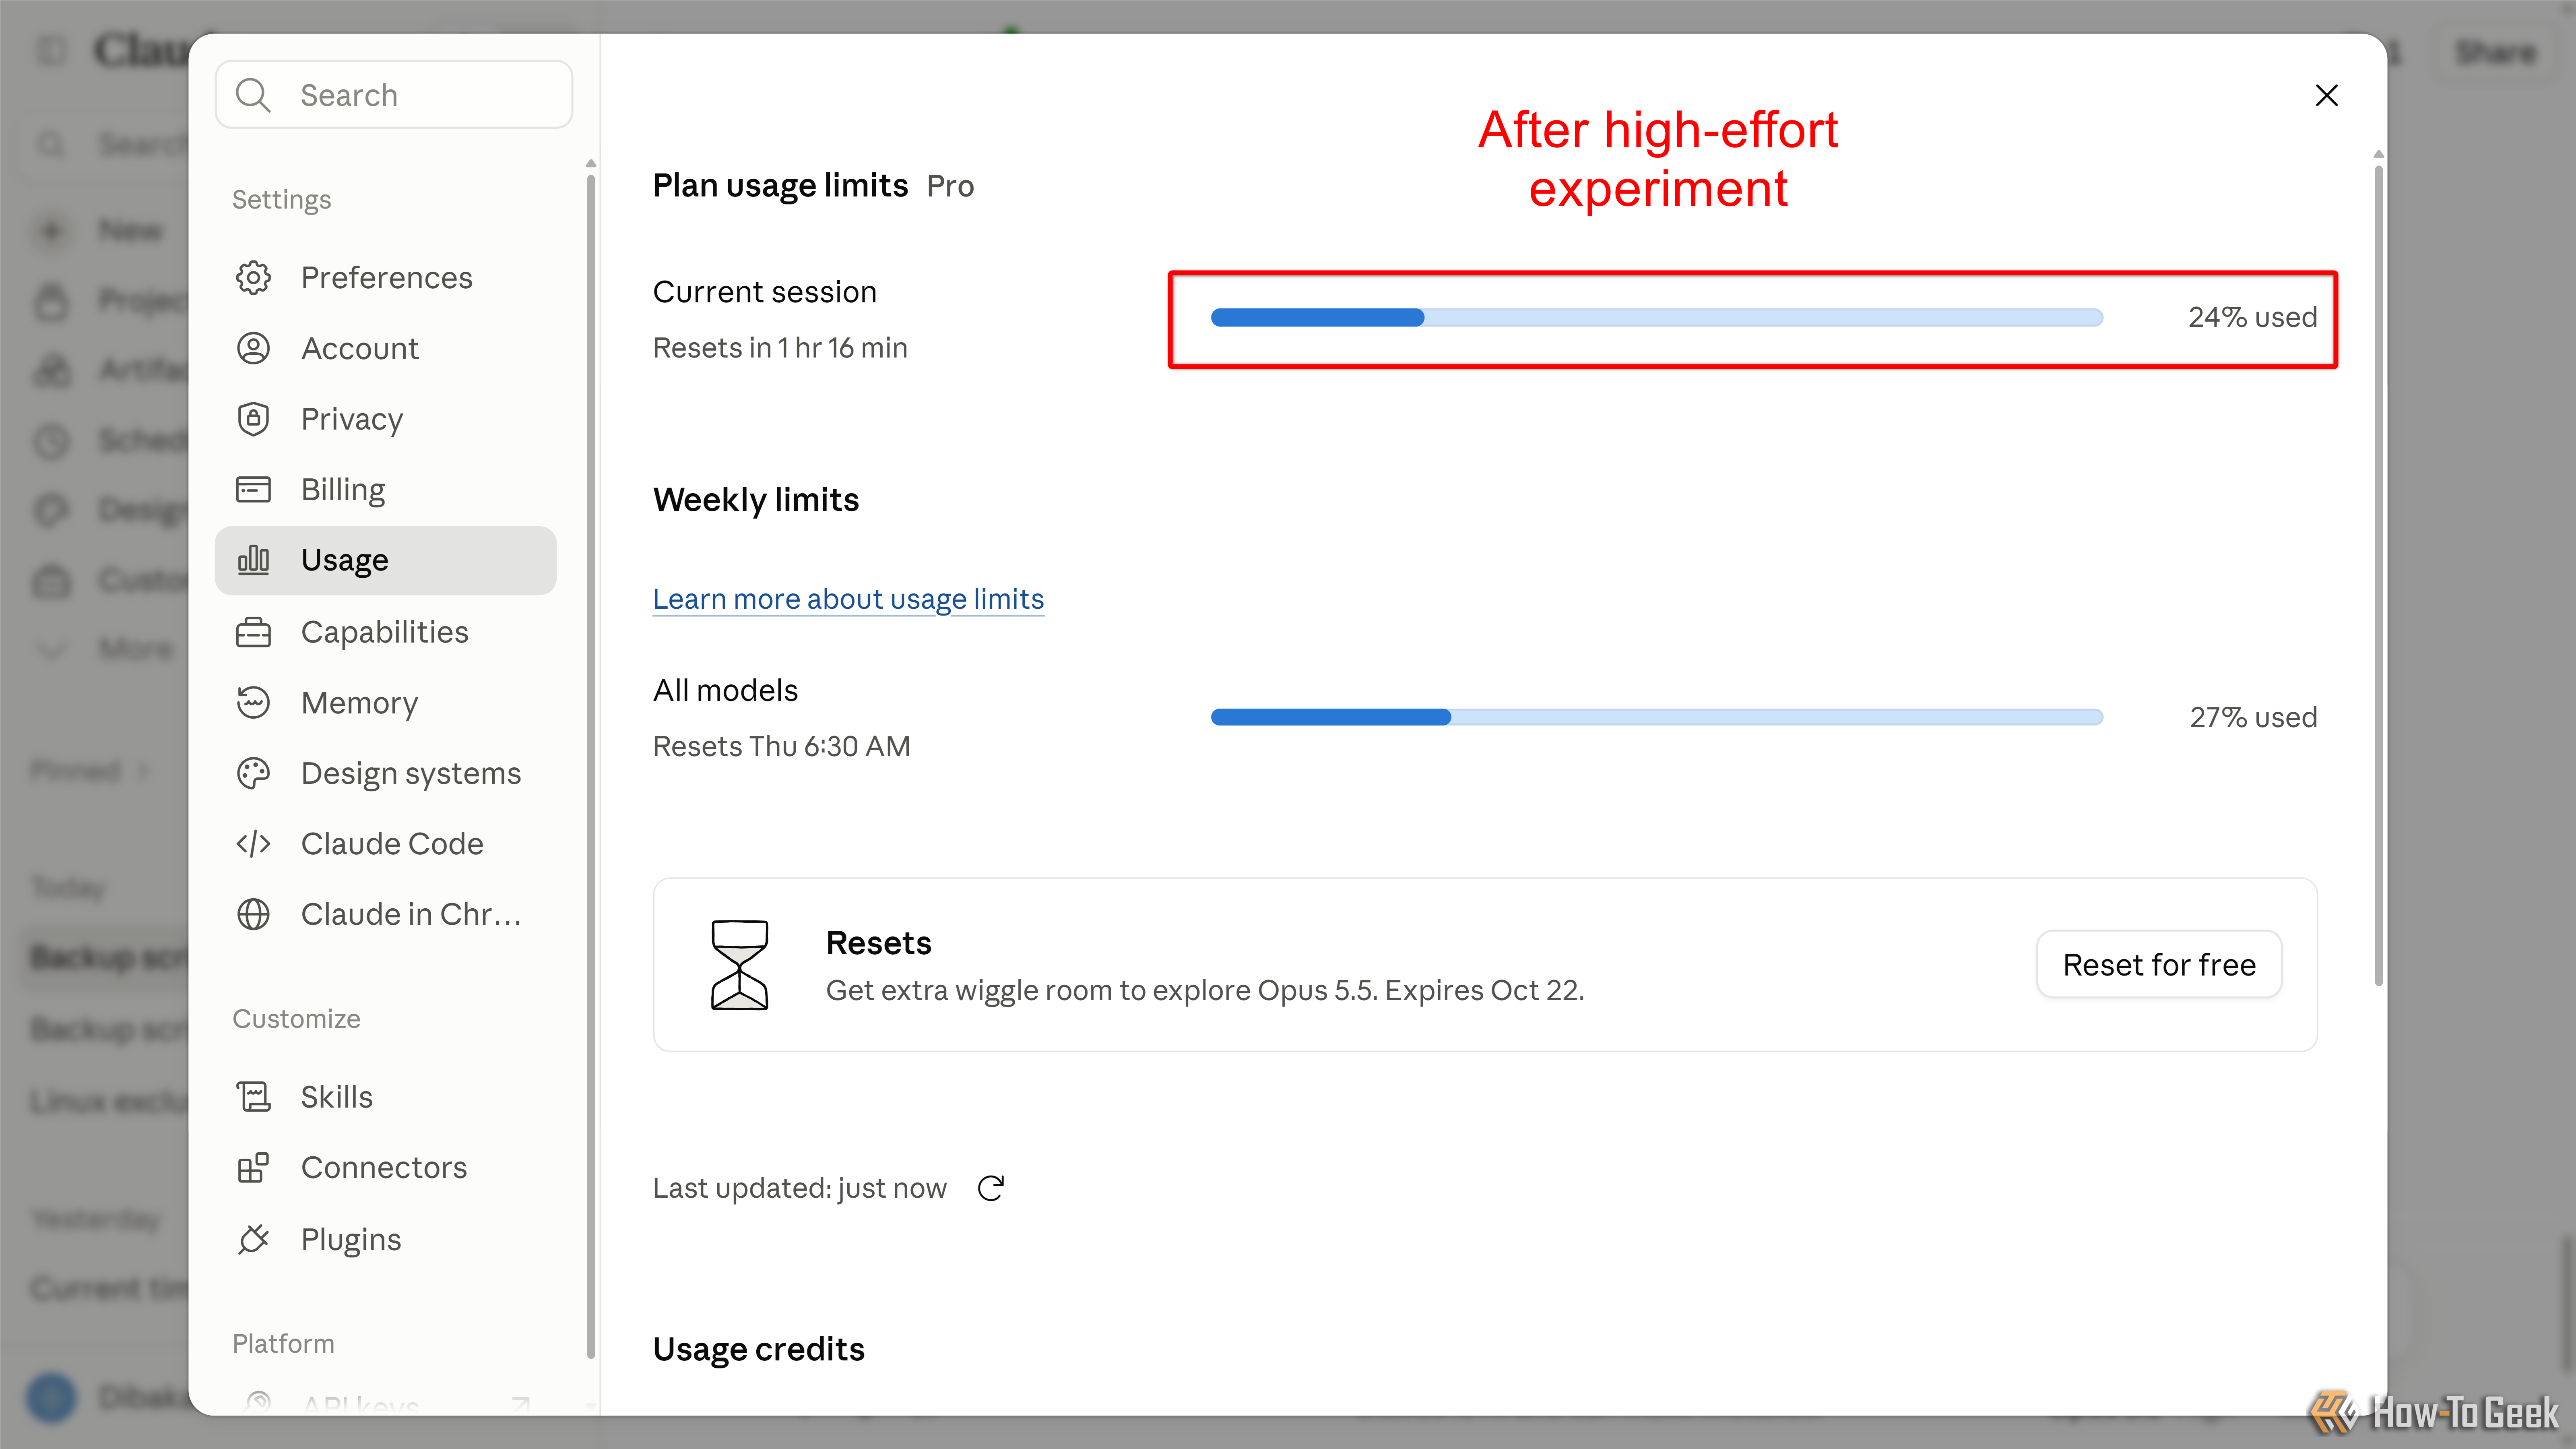The width and height of the screenshot is (2576, 1449).
Task: Open the Preferences settings section
Action: 386,277
